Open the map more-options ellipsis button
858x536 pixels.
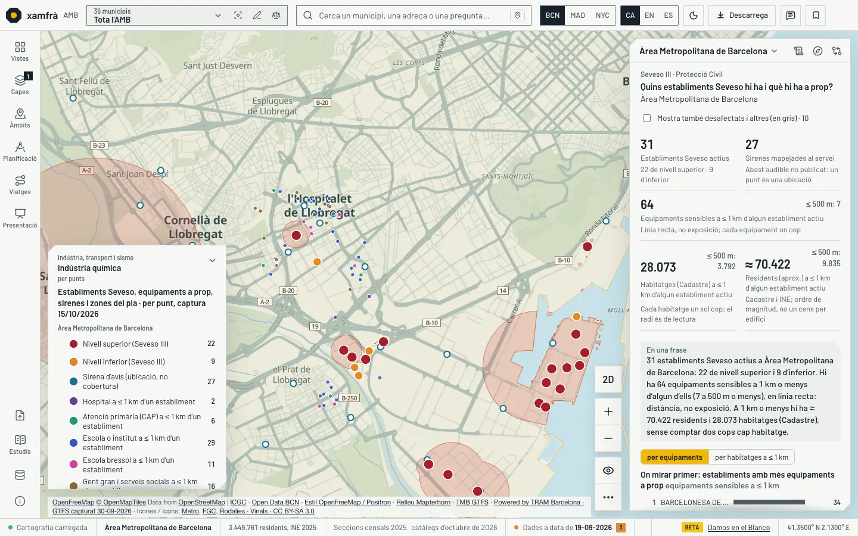click(608, 497)
